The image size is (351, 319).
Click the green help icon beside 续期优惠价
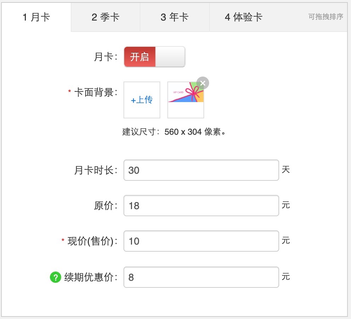pos(56,277)
